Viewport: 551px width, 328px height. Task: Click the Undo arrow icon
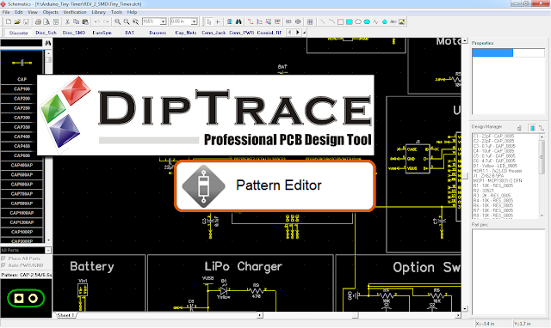coord(97,21)
